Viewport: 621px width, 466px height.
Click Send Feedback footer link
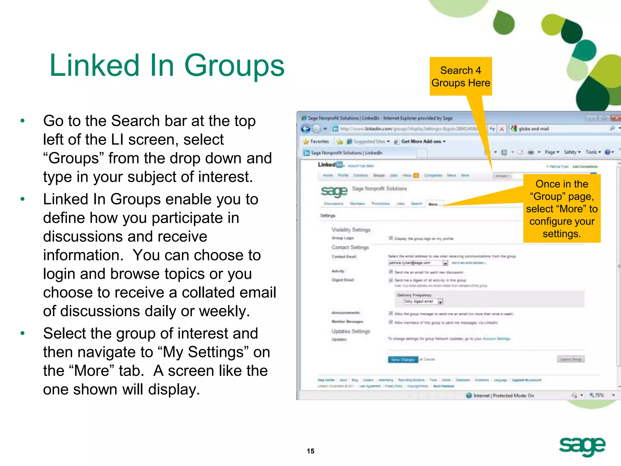444,386
